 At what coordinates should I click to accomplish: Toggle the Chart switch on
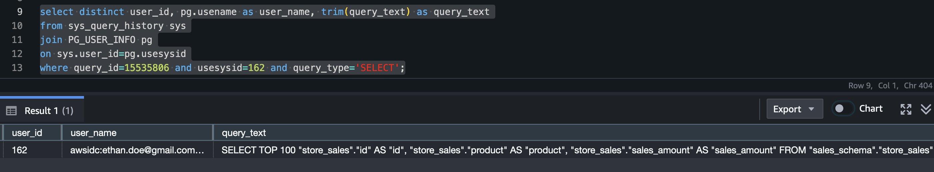pyautogui.click(x=843, y=108)
